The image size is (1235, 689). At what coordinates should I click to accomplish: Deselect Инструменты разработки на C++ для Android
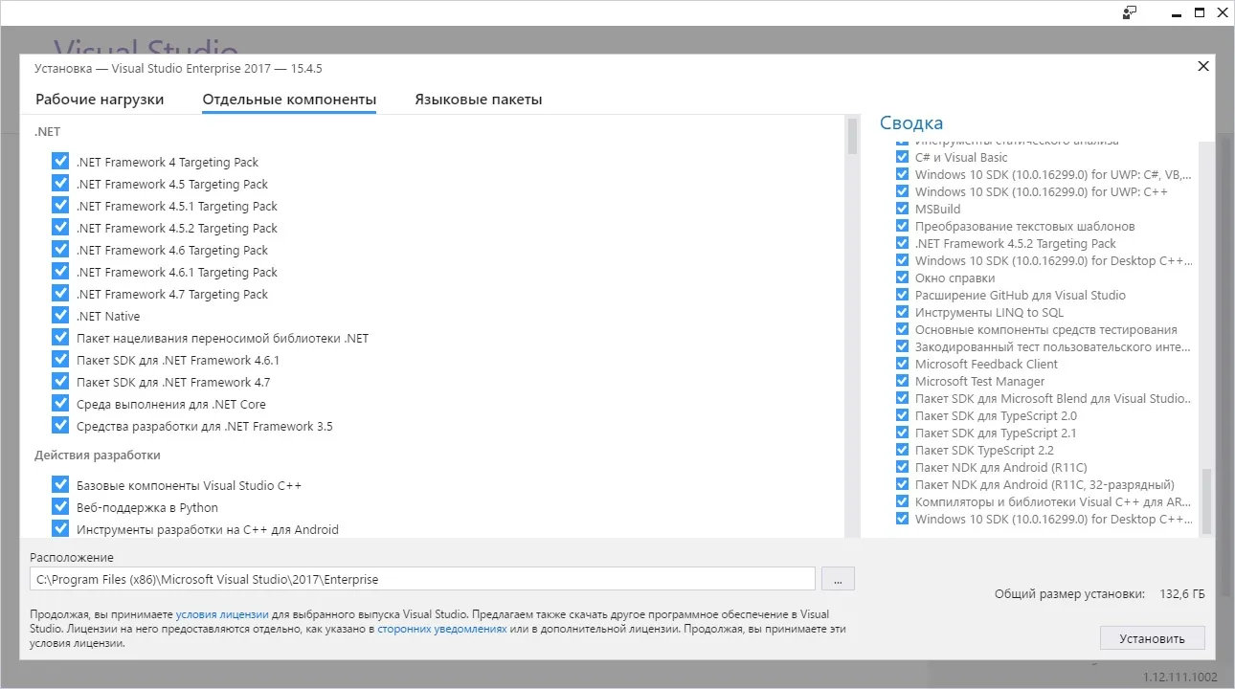pos(61,529)
